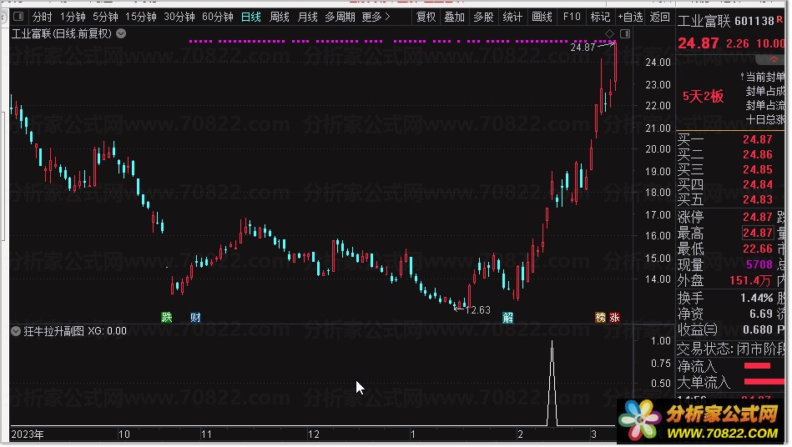Switch to 日线 daily chart
Image resolution: width=792 pixels, height=447 pixels.
(x=250, y=18)
